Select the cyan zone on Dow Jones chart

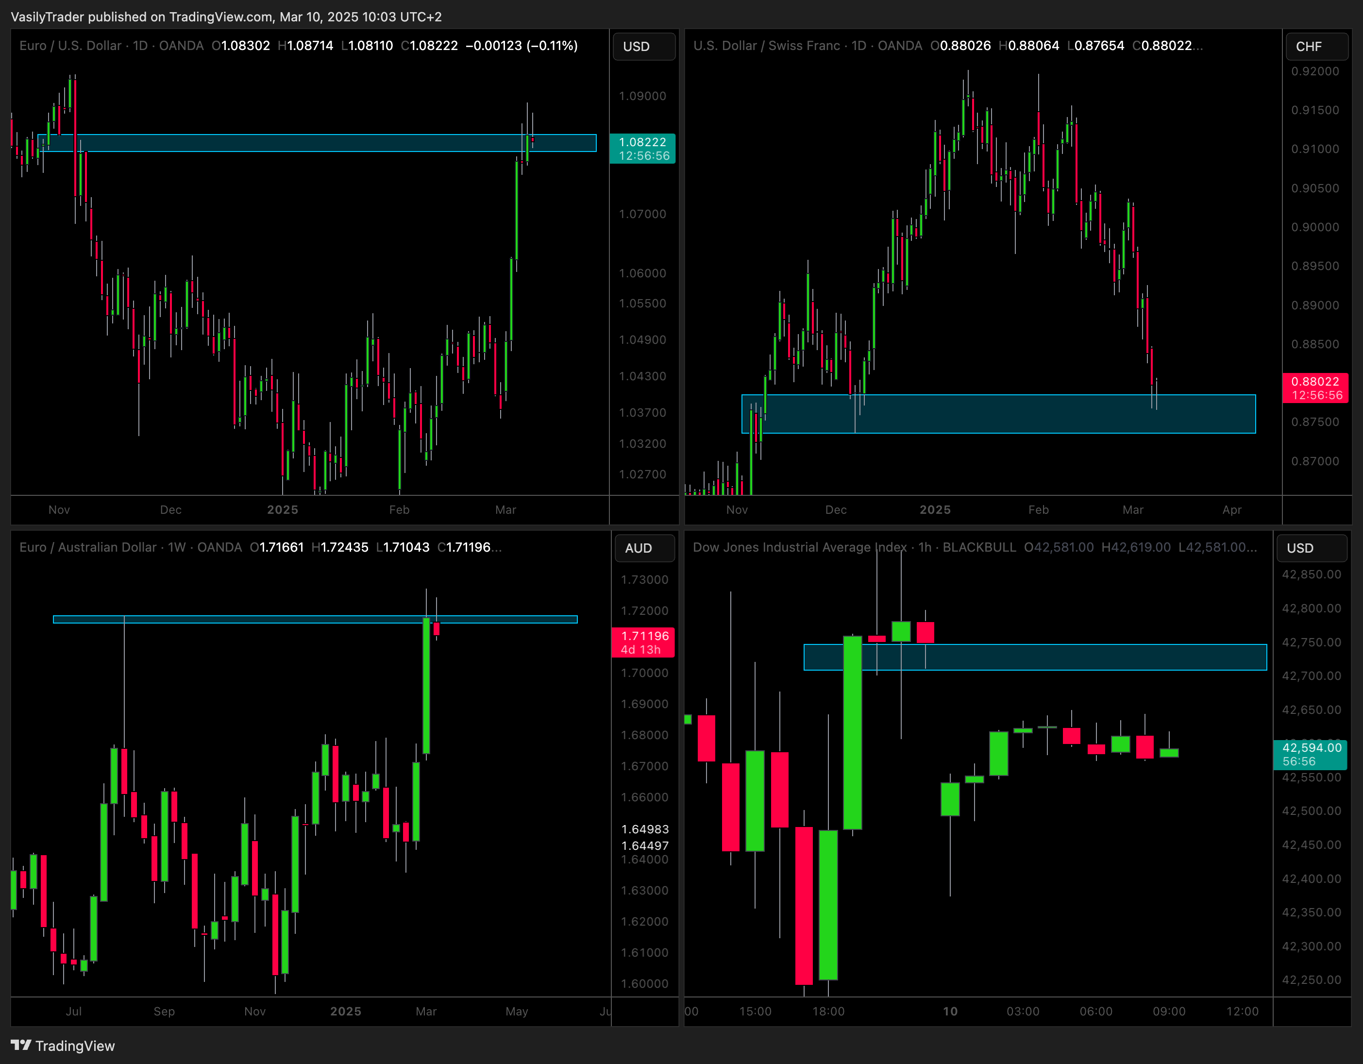tap(1035, 657)
